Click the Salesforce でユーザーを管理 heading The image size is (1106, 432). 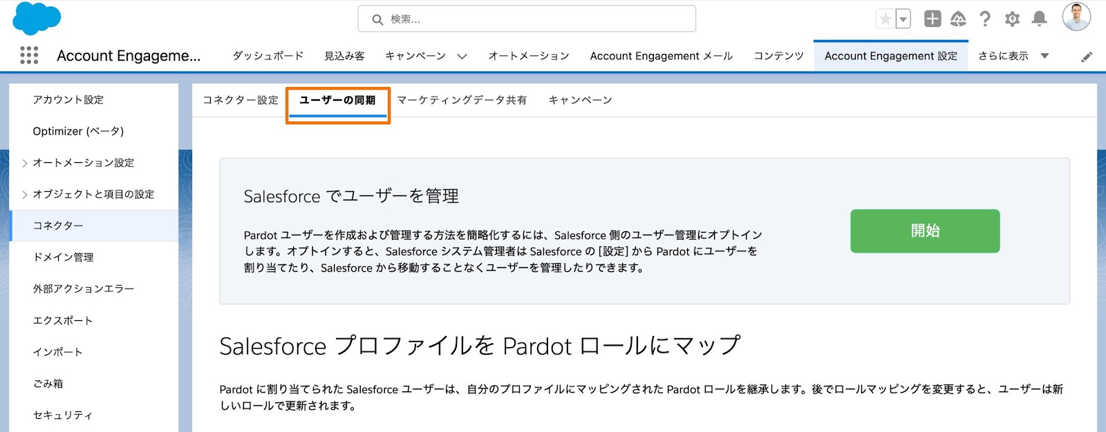351,197
